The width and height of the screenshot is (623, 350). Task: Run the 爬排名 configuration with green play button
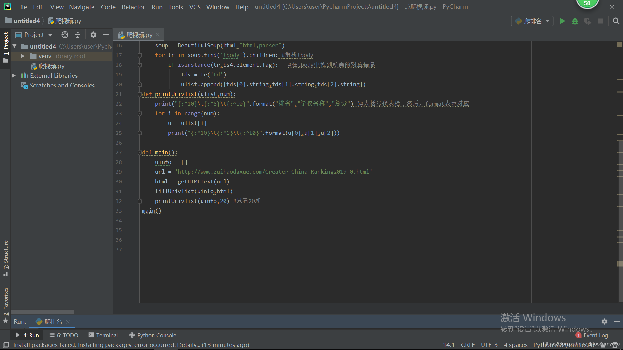(562, 21)
